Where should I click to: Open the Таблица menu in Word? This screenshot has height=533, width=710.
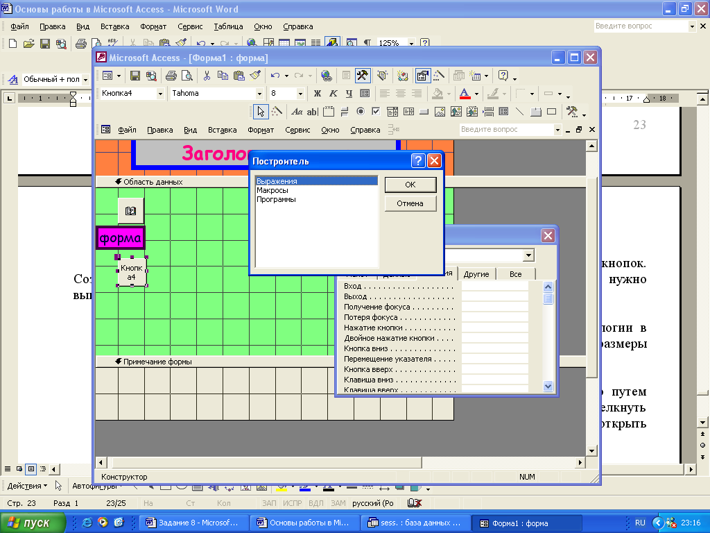(228, 27)
